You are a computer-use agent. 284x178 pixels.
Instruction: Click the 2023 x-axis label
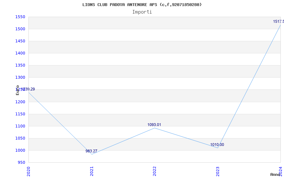point(218,171)
